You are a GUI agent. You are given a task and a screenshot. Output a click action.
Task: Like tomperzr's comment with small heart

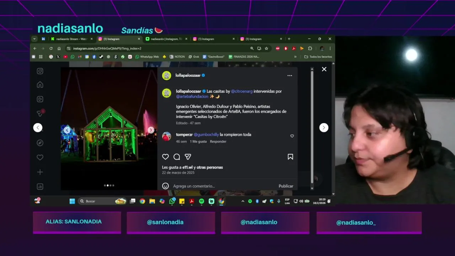(292, 136)
